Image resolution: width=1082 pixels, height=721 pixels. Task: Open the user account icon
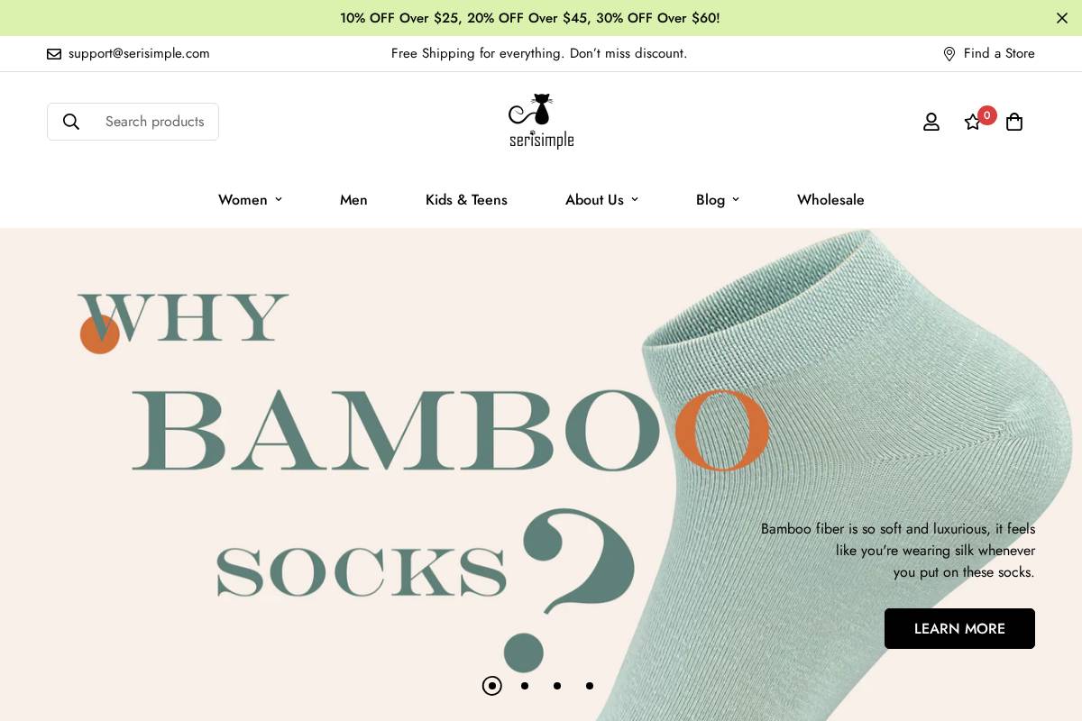coord(931,122)
